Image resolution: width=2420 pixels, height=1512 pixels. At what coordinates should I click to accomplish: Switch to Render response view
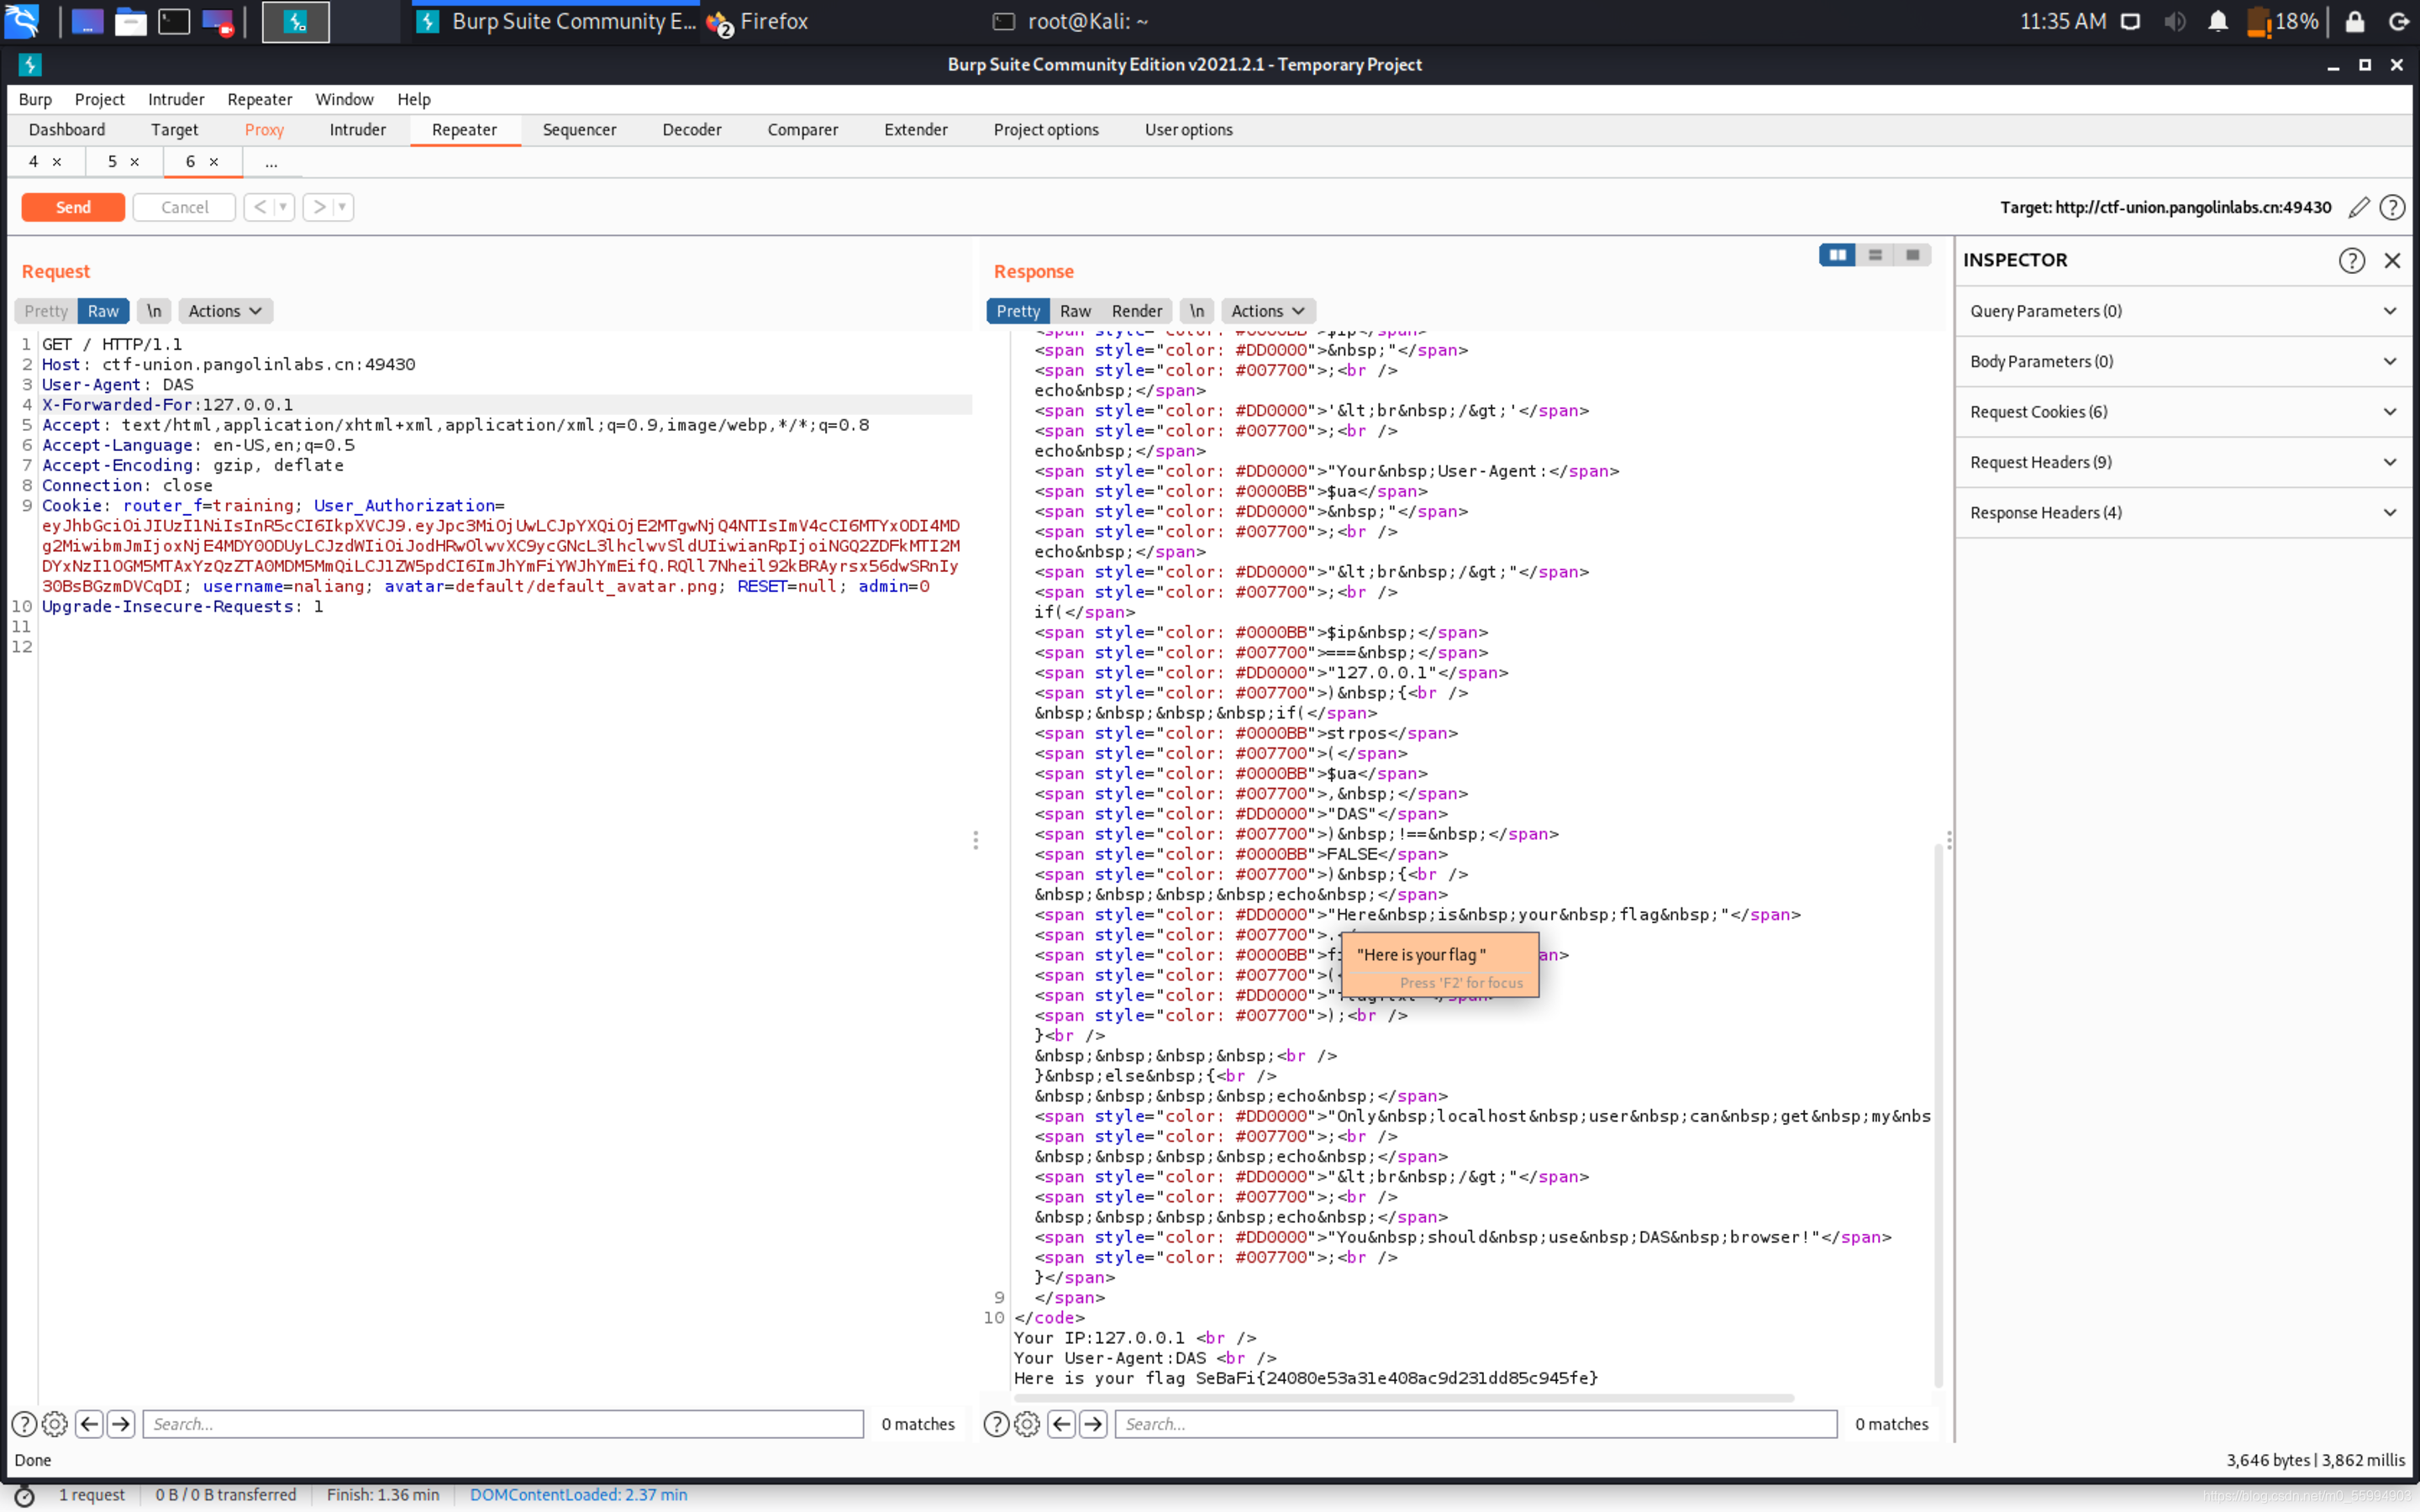pos(1136,311)
